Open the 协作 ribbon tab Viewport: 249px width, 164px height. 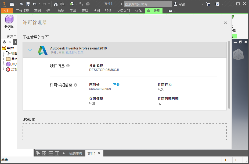pyautogui.click(x=138, y=11)
